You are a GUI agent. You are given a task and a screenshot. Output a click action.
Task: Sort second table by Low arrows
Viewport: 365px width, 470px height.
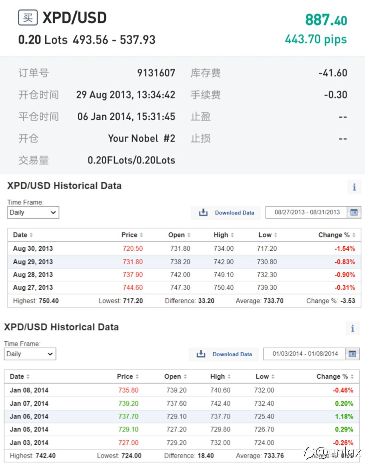273,377
